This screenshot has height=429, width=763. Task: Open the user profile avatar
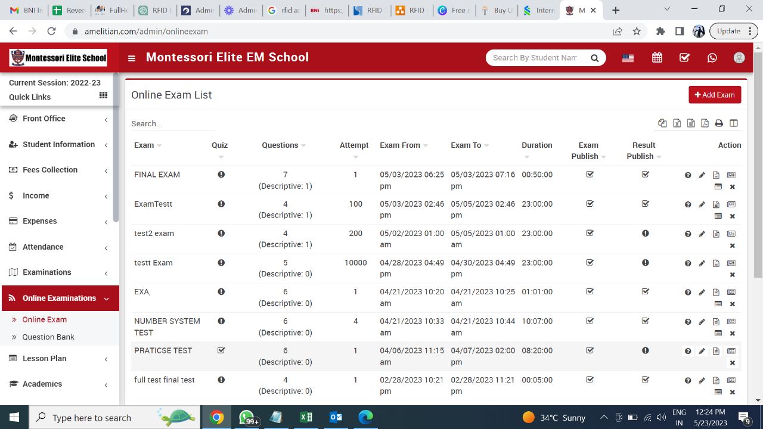coord(739,58)
